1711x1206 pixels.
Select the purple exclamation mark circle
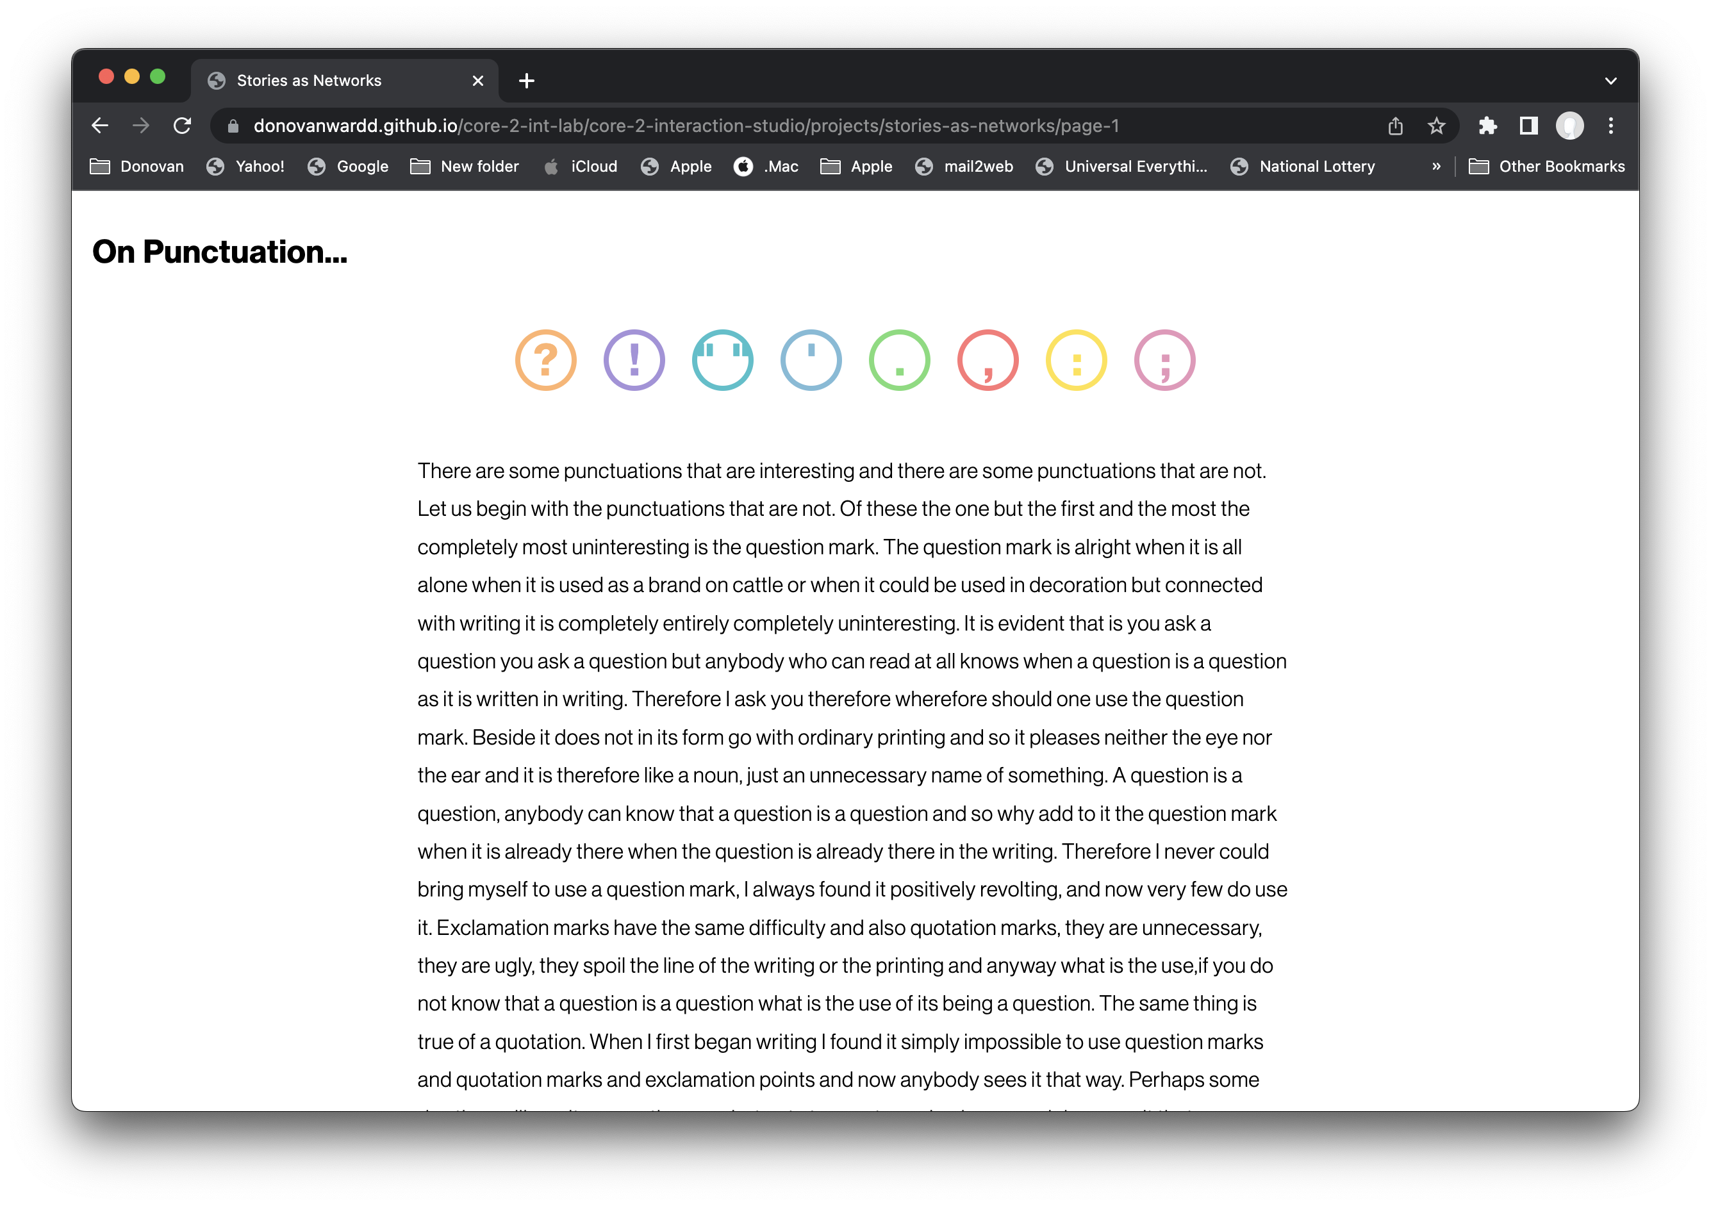634,360
